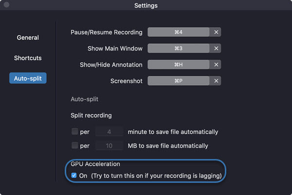The image size is (292, 195).
Task: Close the Settings window
Action: (x=6, y=5)
